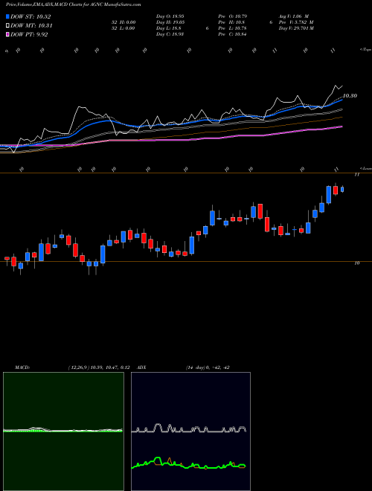The height and width of the screenshot is (491, 372).
Task: Click the 10.30 price label on EMA chart
Action: [x=350, y=96]
